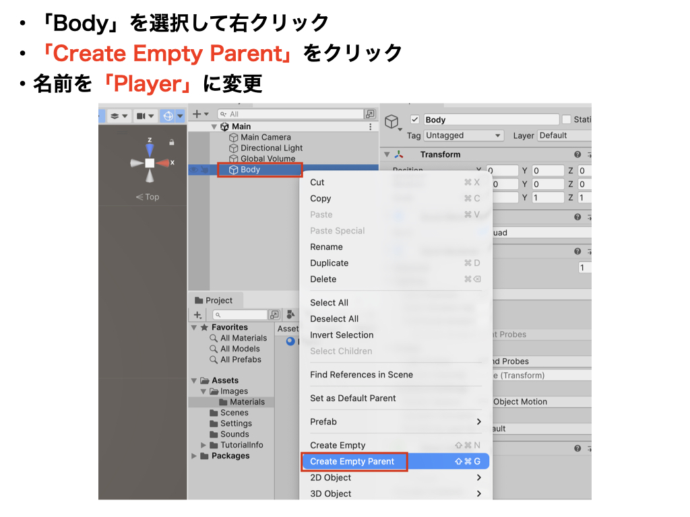Open the Project panel create plus button
Image resolution: width=690 pixels, height=517 pixels.
198,315
